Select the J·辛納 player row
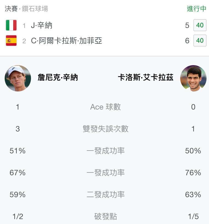The width and height of the screenshot is (209, 224). coord(104,25)
